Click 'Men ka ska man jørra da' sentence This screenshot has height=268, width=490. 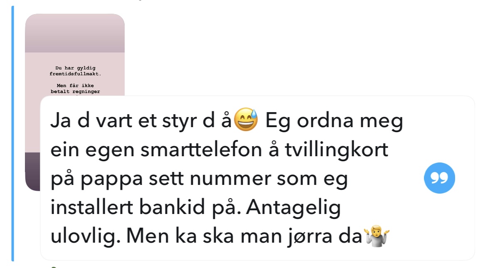pos(244,236)
